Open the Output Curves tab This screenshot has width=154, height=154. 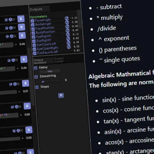(59, 60)
